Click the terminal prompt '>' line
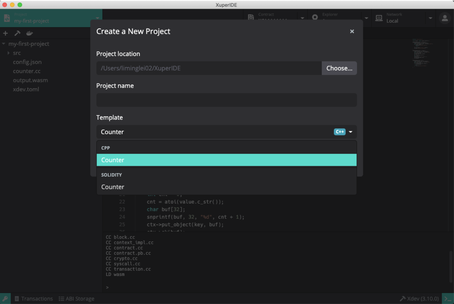The height and width of the screenshot is (304, 454). tap(107, 287)
